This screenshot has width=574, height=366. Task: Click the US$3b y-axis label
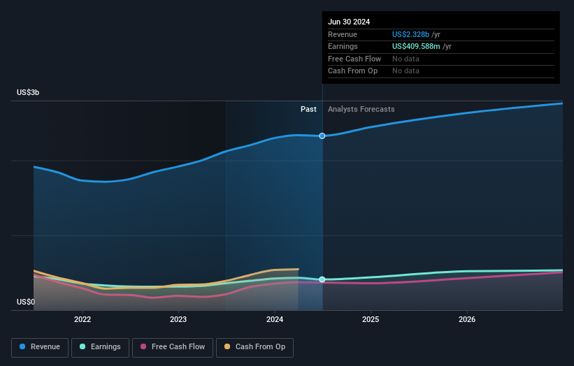coord(28,92)
